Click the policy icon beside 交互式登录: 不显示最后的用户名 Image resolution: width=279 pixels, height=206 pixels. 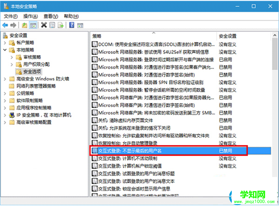(x=94, y=151)
